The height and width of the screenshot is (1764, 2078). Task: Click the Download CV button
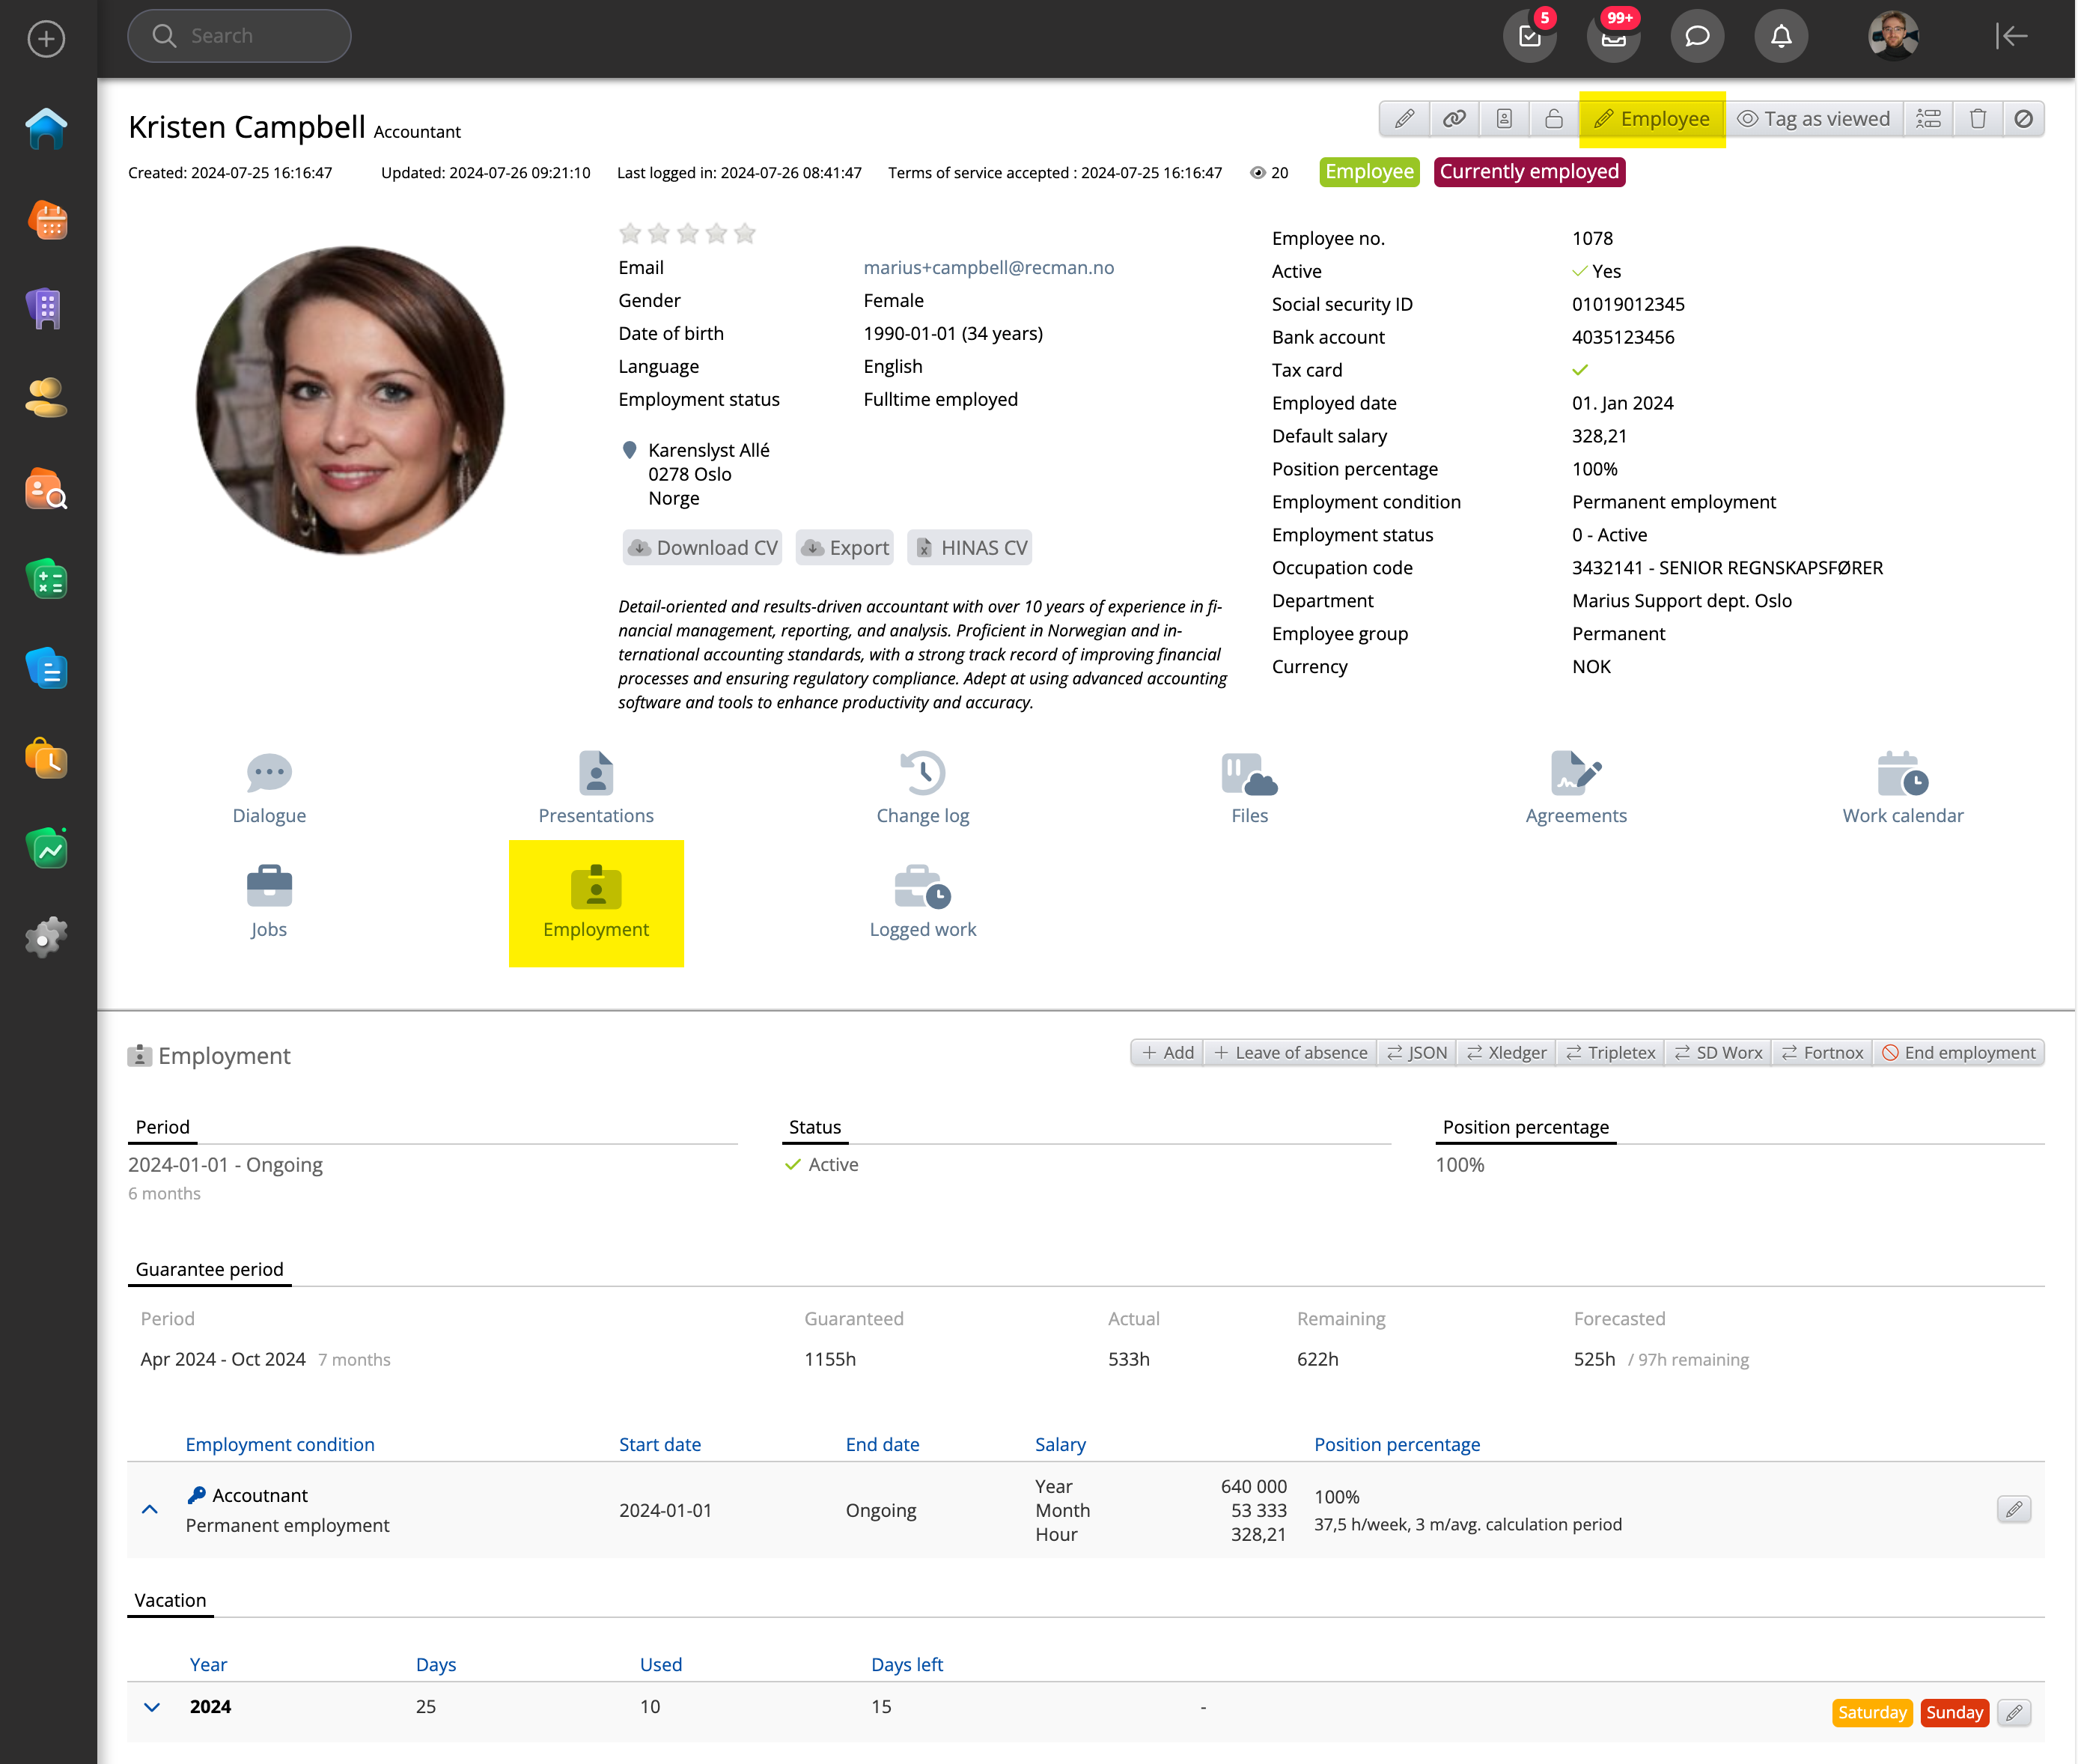click(703, 548)
